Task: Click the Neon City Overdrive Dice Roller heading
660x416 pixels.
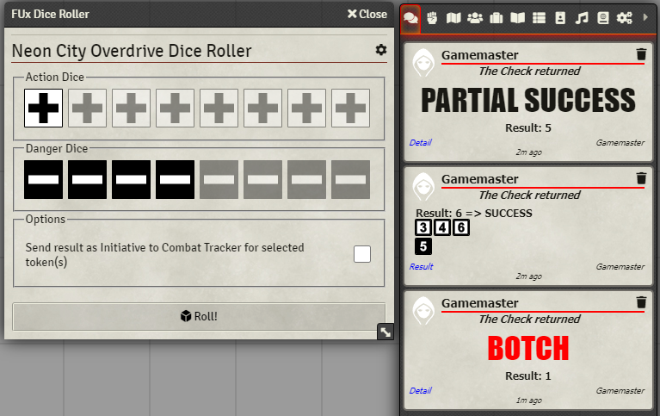Action: pos(132,51)
